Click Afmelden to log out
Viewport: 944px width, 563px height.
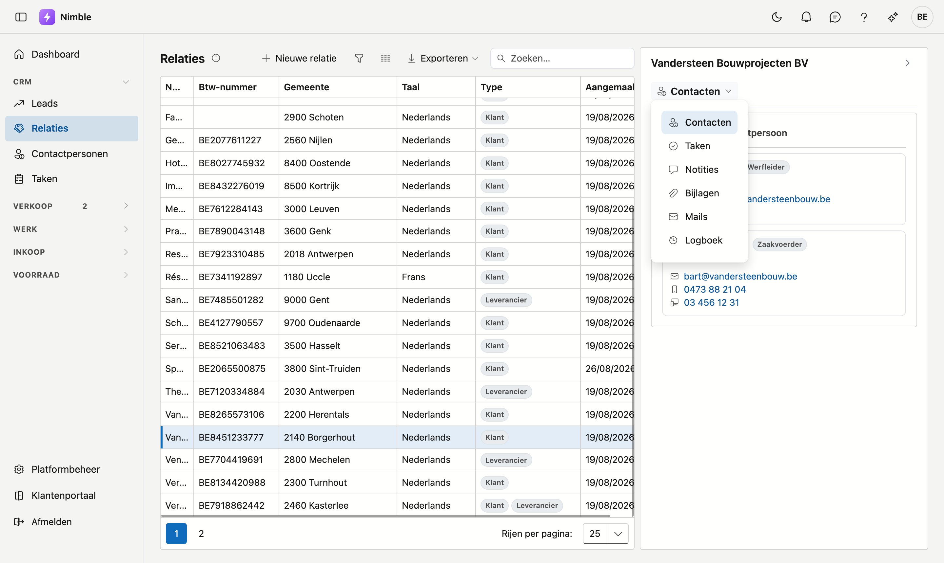(72, 522)
